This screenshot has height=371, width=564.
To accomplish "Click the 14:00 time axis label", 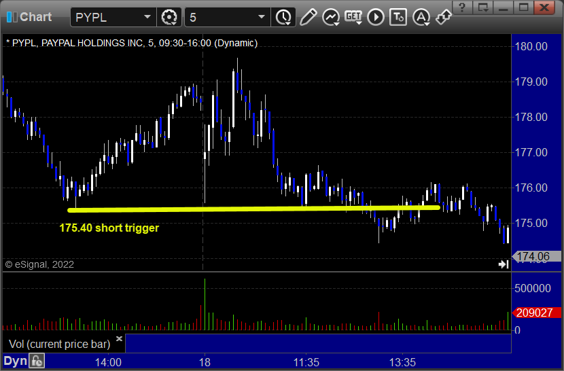I will tap(108, 362).
